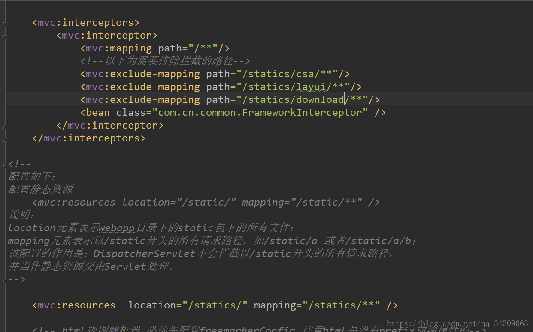Fold the multi-line comment at its opening marker
Viewport: 533px width, 332px height.
(x=5, y=165)
